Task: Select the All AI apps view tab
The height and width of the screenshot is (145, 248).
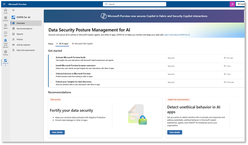Action: 62,44
